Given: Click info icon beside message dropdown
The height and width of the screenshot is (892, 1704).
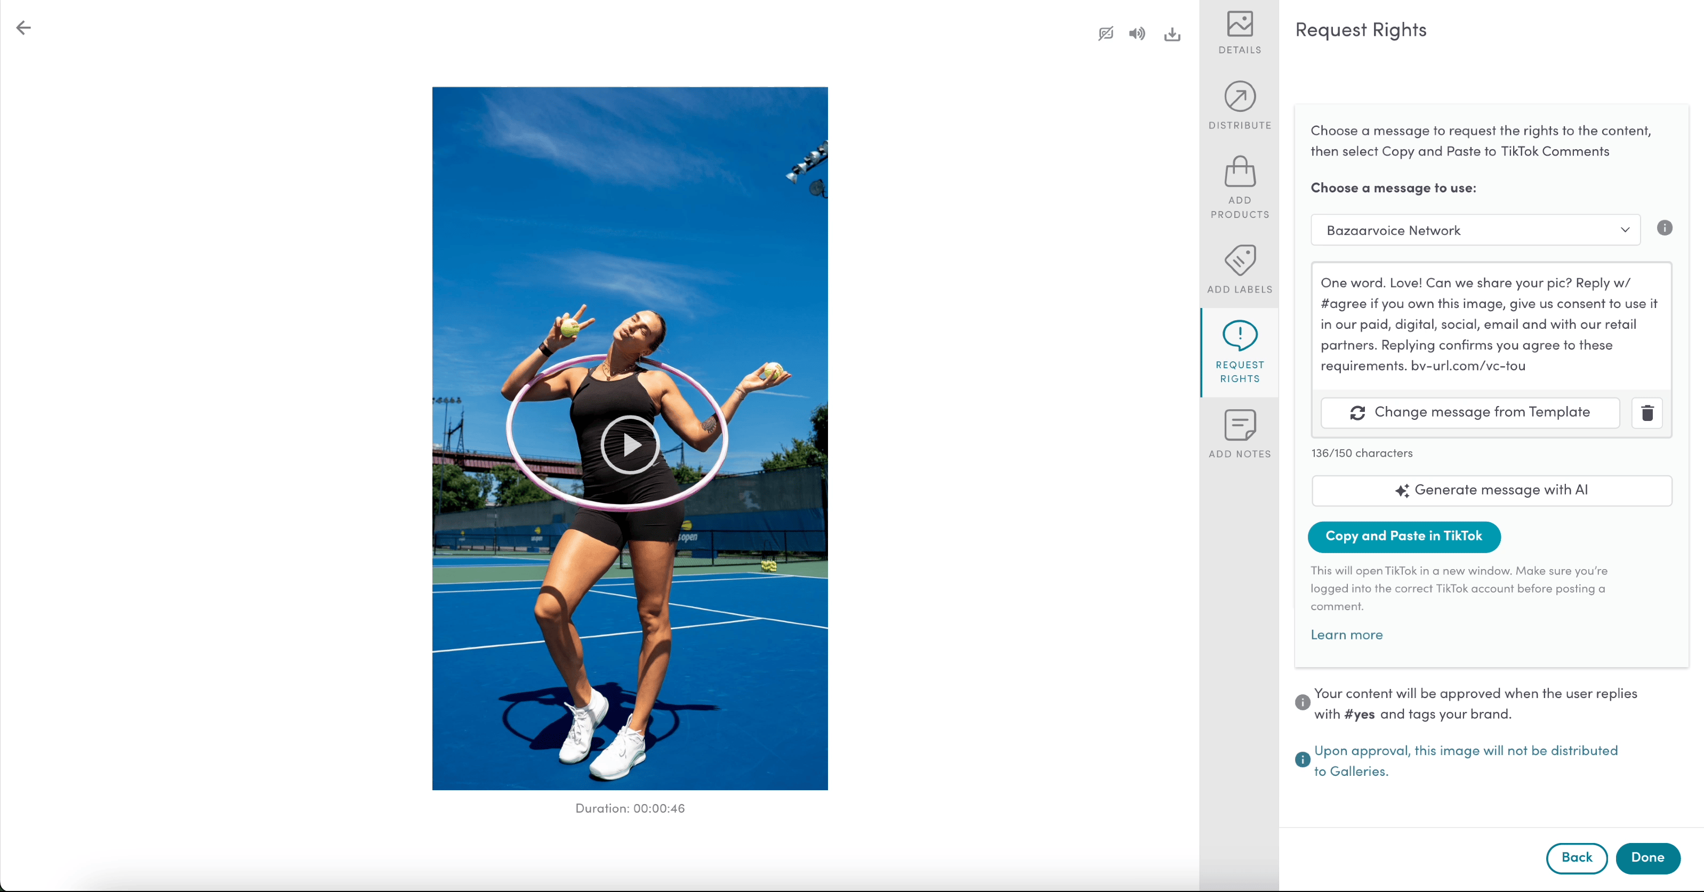Looking at the screenshot, I should pos(1665,228).
